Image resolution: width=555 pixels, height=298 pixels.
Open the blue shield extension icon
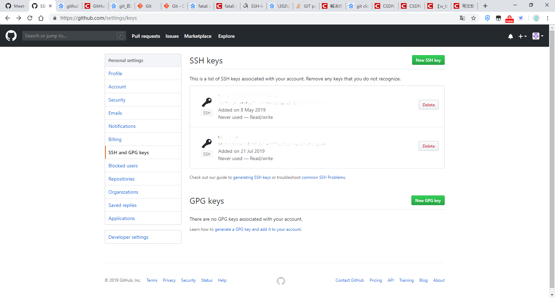487,18
